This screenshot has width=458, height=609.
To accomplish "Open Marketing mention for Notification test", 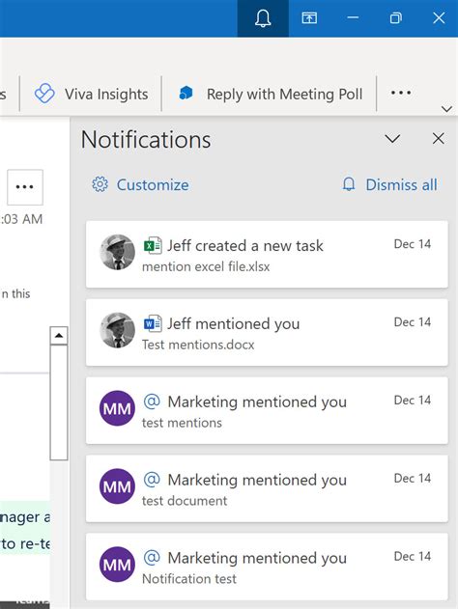I will [267, 567].
